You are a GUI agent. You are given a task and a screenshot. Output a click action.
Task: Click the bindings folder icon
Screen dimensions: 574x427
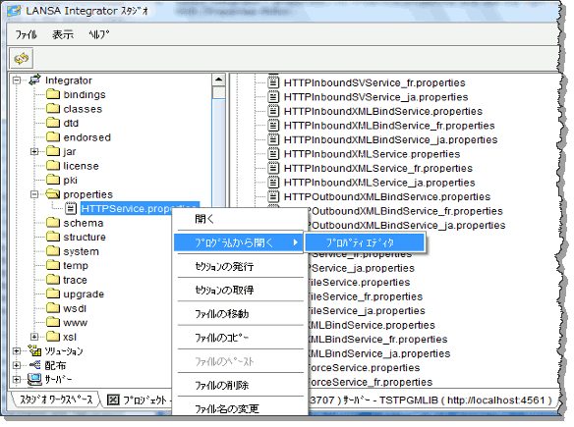pyautogui.click(x=53, y=94)
